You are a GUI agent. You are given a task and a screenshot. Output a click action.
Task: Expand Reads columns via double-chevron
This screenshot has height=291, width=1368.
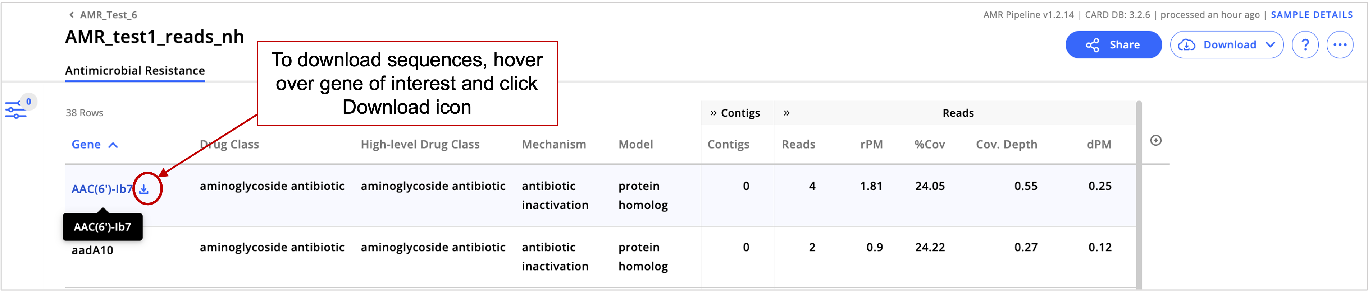(x=785, y=112)
